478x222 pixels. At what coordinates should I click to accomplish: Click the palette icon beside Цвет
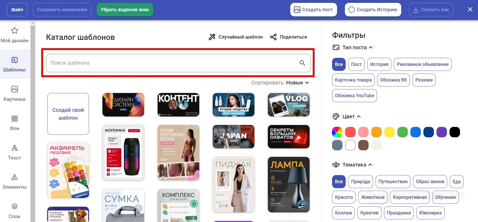coord(336,116)
